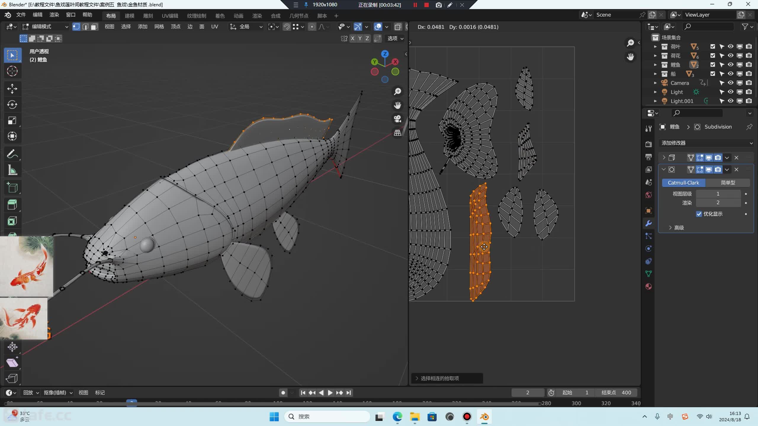The image size is (758, 426).
Task: Click the 结束点 end frame field
Action: point(617,393)
